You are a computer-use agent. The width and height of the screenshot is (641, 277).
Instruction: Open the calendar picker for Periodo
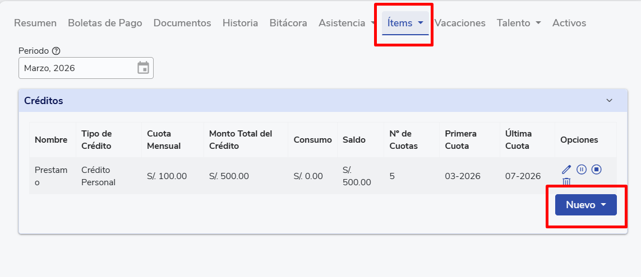click(x=143, y=68)
